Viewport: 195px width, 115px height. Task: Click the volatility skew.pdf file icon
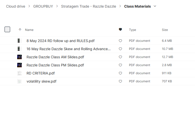click(x=19, y=81)
